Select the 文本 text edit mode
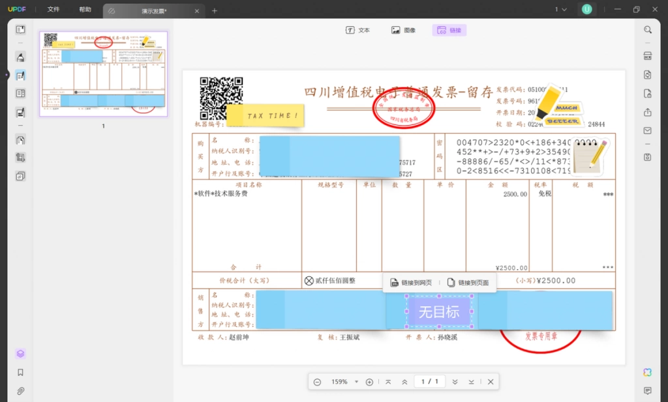The image size is (668, 402). click(358, 30)
